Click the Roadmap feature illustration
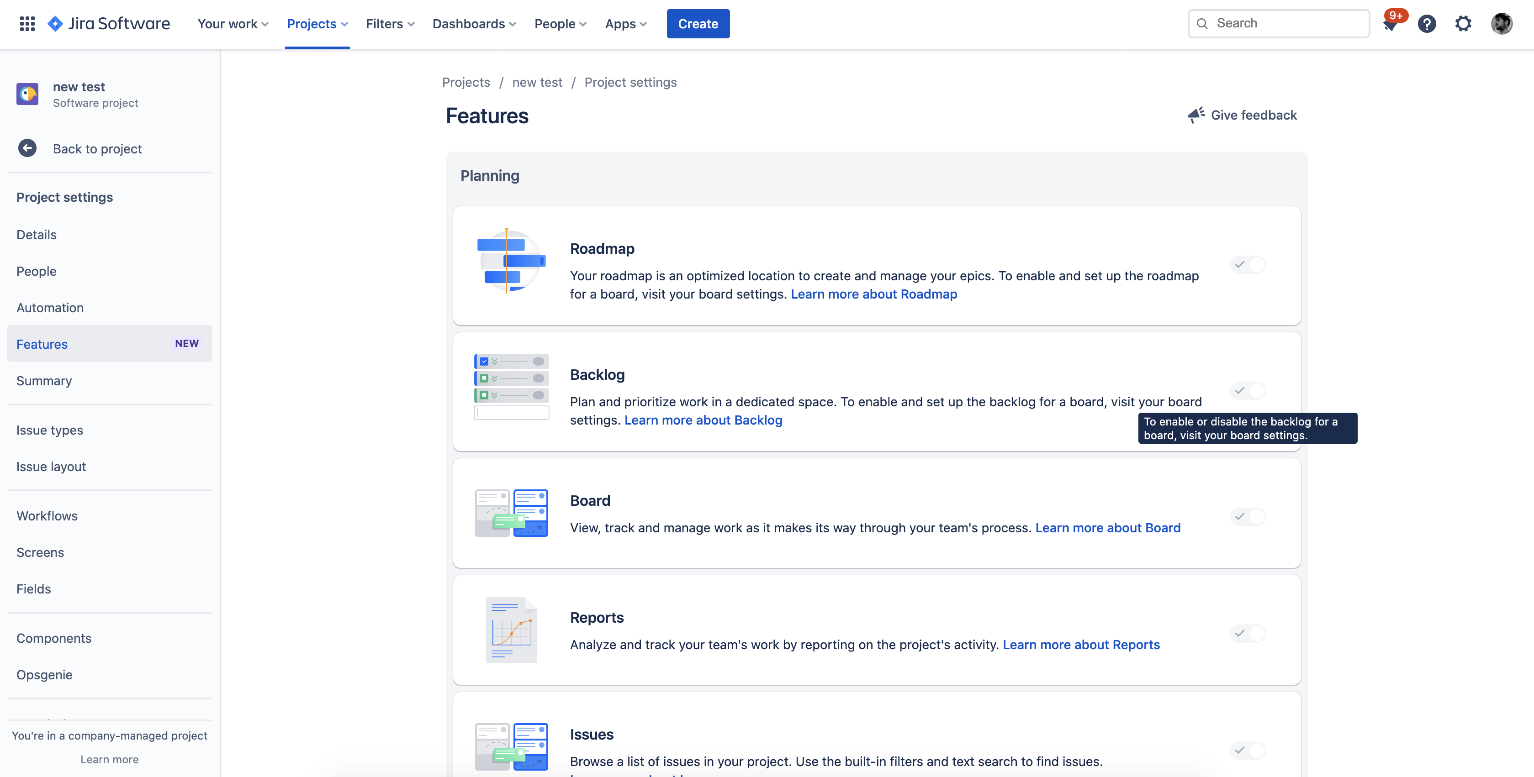This screenshot has height=777, width=1534. pos(511,261)
